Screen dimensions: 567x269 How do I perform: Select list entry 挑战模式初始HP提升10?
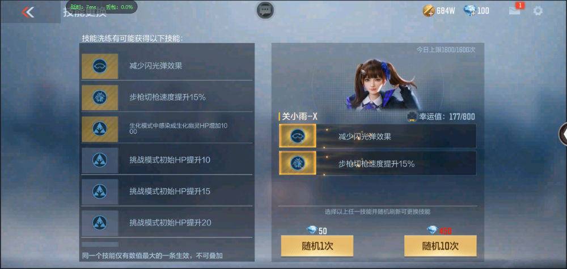(167, 160)
